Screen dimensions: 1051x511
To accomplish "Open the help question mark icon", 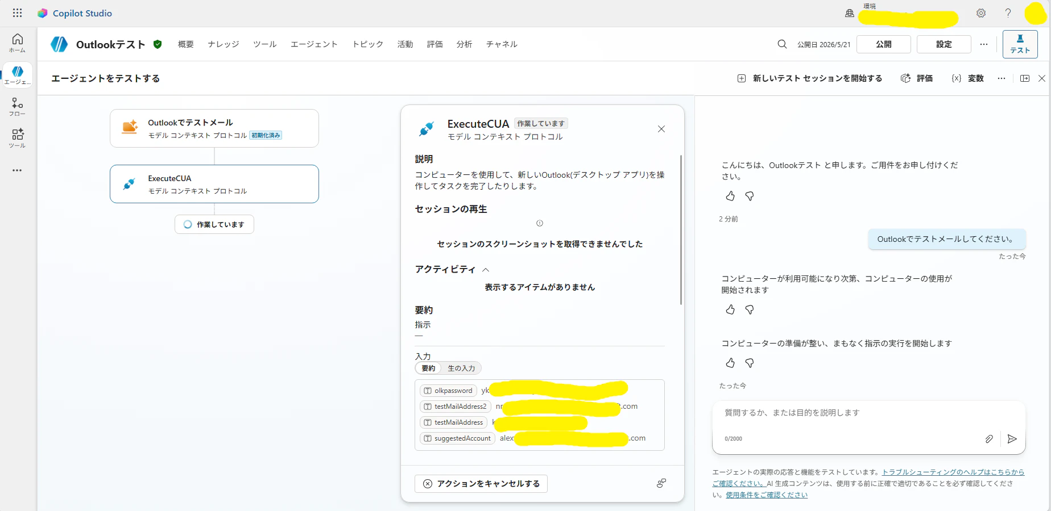I will [x=1008, y=13].
